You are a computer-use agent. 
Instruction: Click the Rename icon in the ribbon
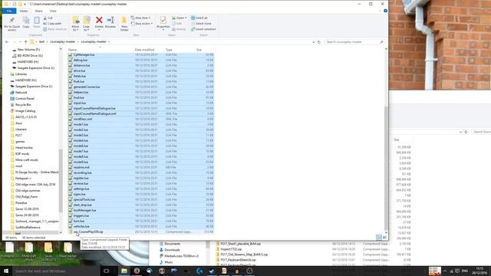point(110,20)
